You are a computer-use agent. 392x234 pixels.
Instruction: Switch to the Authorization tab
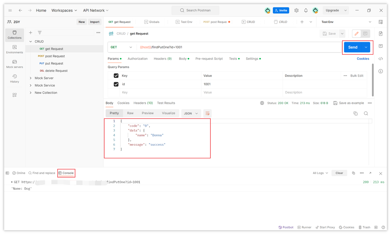click(138, 59)
